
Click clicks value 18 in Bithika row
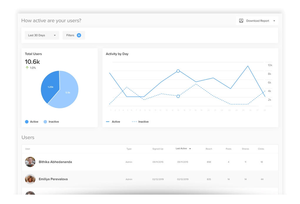(x=261, y=162)
